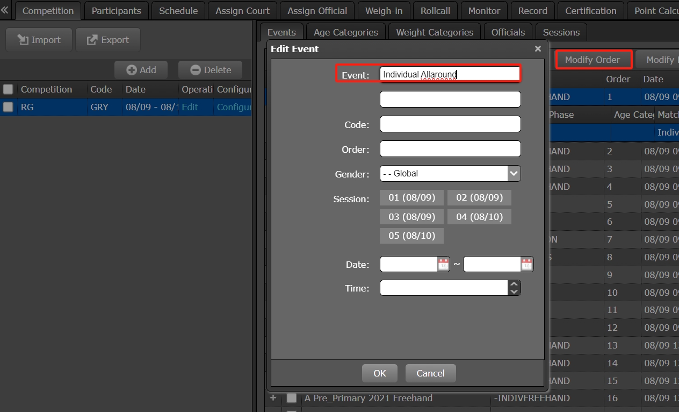Click the Import button
Viewport: 679px width, 412px height.
[39, 40]
